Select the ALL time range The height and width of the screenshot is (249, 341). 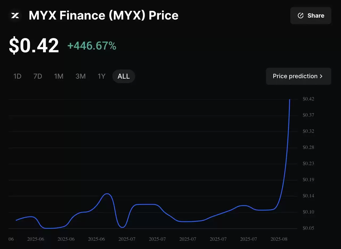123,76
